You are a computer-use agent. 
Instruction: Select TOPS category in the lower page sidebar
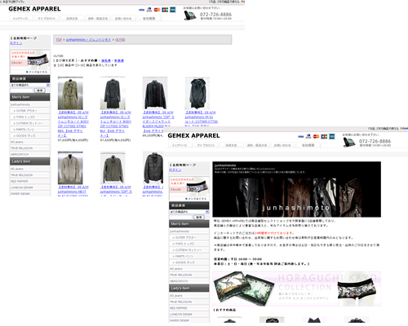tap(189, 244)
